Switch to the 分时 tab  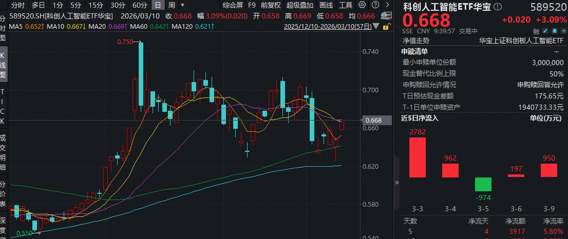pyautogui.click(x=17, y=5)
